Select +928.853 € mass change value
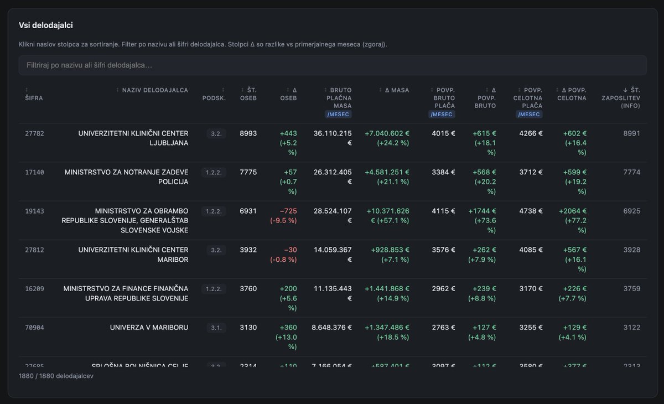 [x=390, y=255]
